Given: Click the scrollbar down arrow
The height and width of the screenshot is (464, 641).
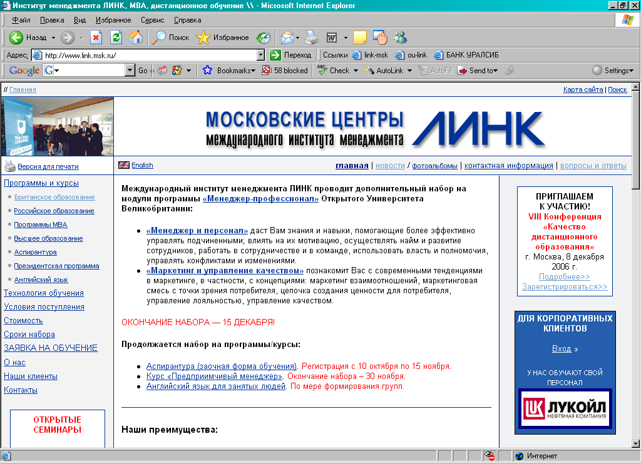Looking at the screenshot, I should (635, 443).
